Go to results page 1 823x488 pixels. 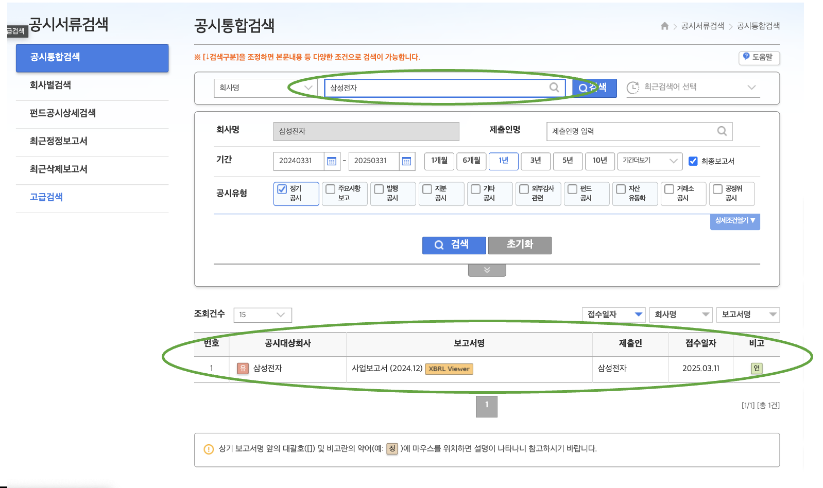487,406
